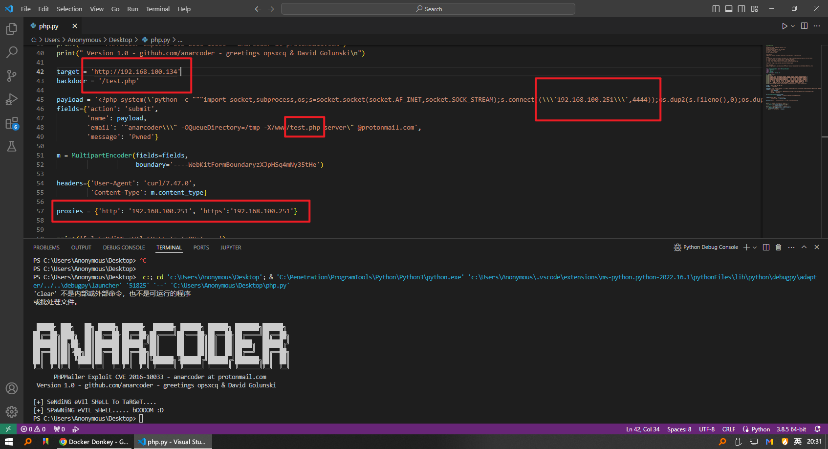Open the Search view in activity bar
The width and height of the screenshot is (828, 449).
point(12,52)
